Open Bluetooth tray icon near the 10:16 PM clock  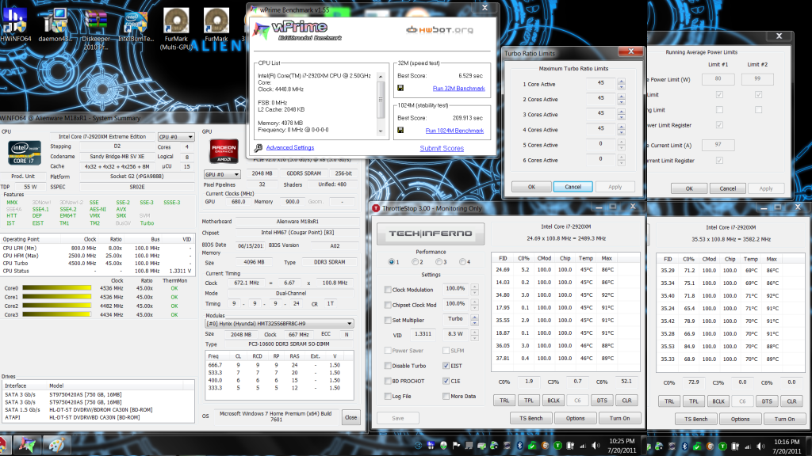[x=684, y=446]
